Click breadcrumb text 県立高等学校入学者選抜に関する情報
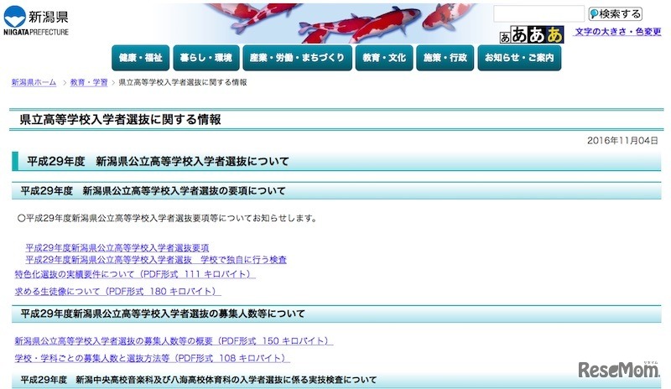 click(183, 82)
